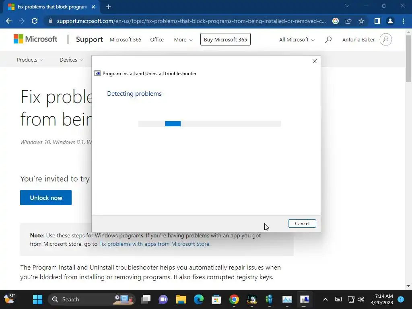Switch to Chrome on the taskbar
412x309 pixels.
[x=234, y=299]
